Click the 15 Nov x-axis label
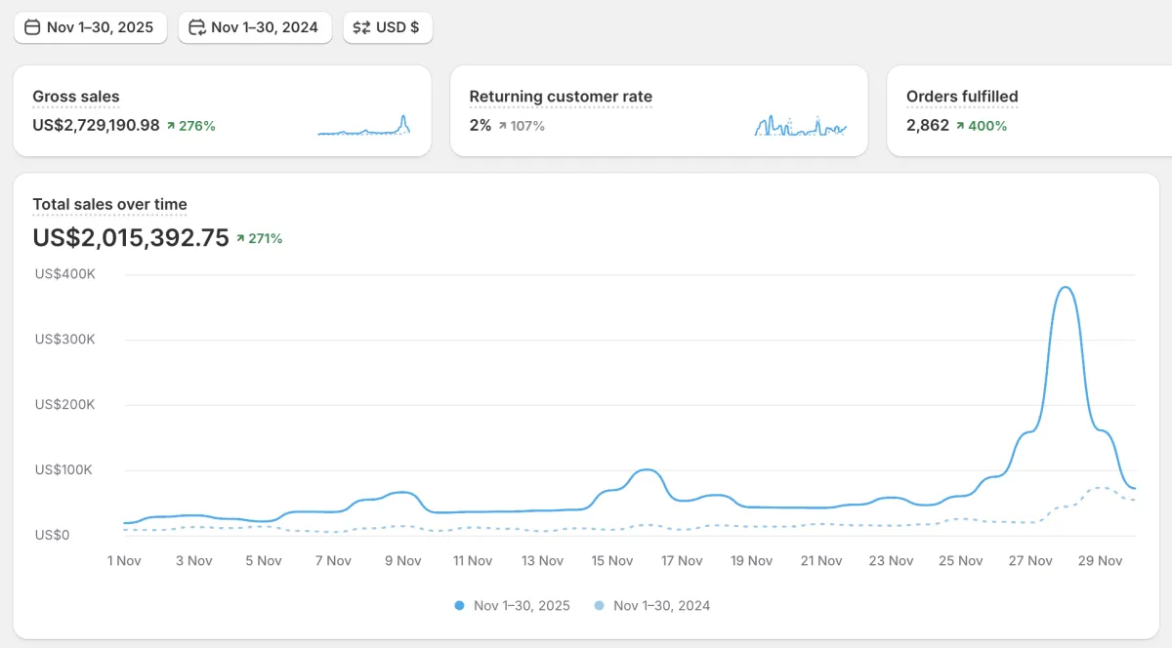Viewport: 1172px width, 648px height. pos(611,560)
